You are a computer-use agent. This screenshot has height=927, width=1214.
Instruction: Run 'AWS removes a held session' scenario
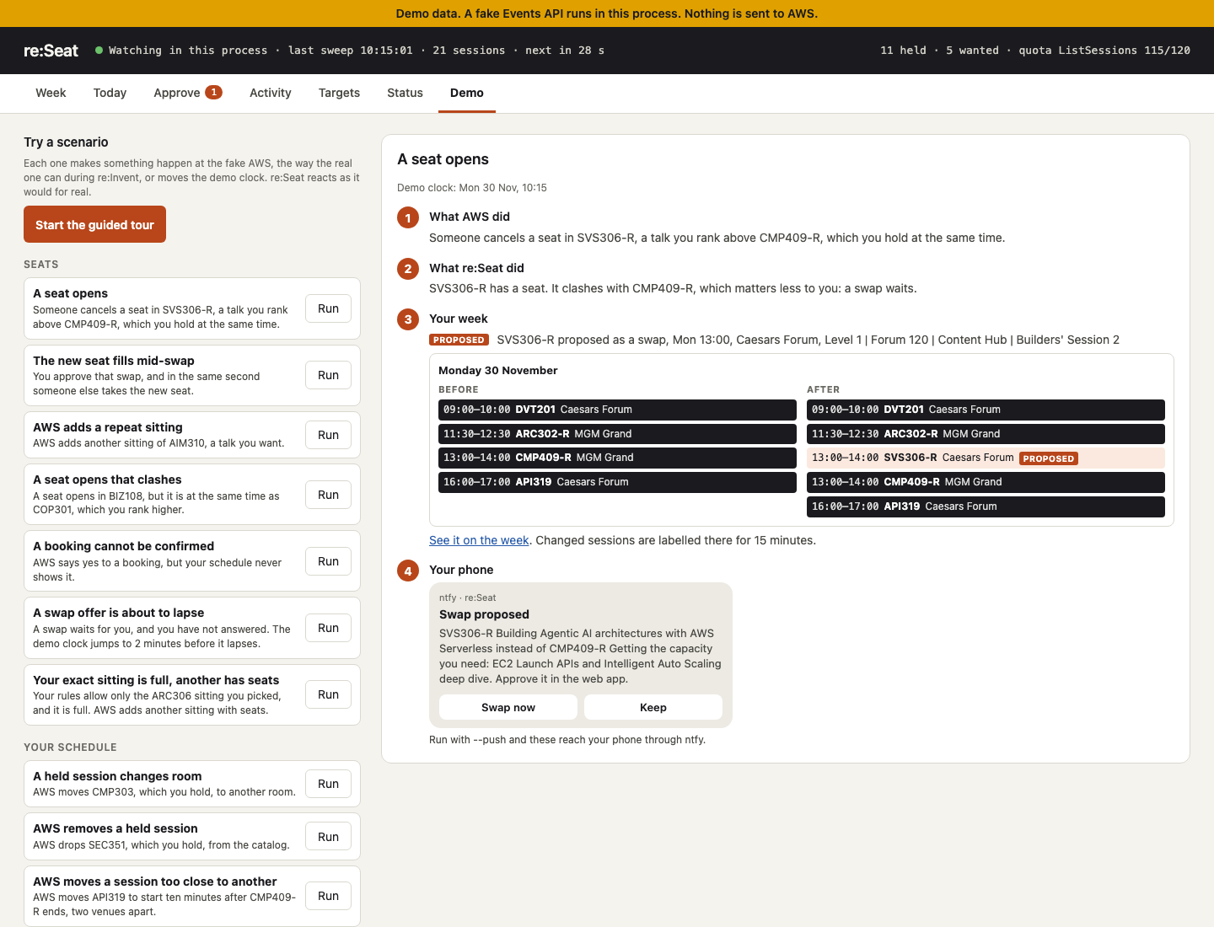[328, 837]
